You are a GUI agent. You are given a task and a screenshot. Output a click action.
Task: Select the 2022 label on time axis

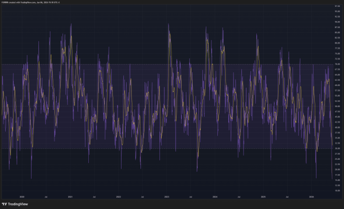coord(119,197)
